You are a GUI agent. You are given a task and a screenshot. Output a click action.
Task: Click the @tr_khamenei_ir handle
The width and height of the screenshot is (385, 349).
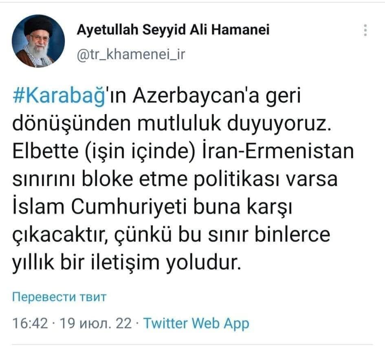(131, 54)
